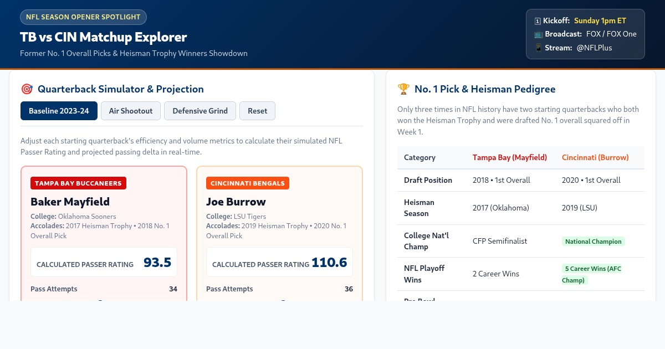Viewport: 665px width, 349px height.
Task: Click the Heisman Season row label
Action: [x=420, y=208]
